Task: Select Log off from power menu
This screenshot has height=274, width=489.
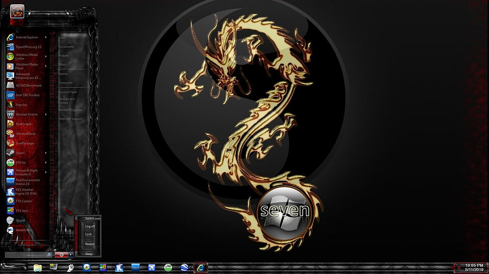Action: click(x=90, y=226)
